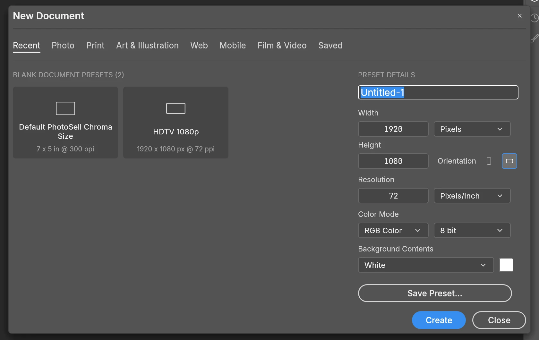This screenshot has width=539, height=340.
Task: Switch to the Photo tab
Action: [x=63, y=46]
